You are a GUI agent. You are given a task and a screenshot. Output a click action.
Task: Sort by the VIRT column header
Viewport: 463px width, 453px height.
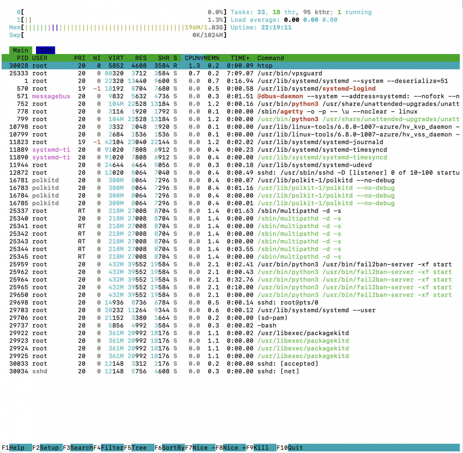116,58
